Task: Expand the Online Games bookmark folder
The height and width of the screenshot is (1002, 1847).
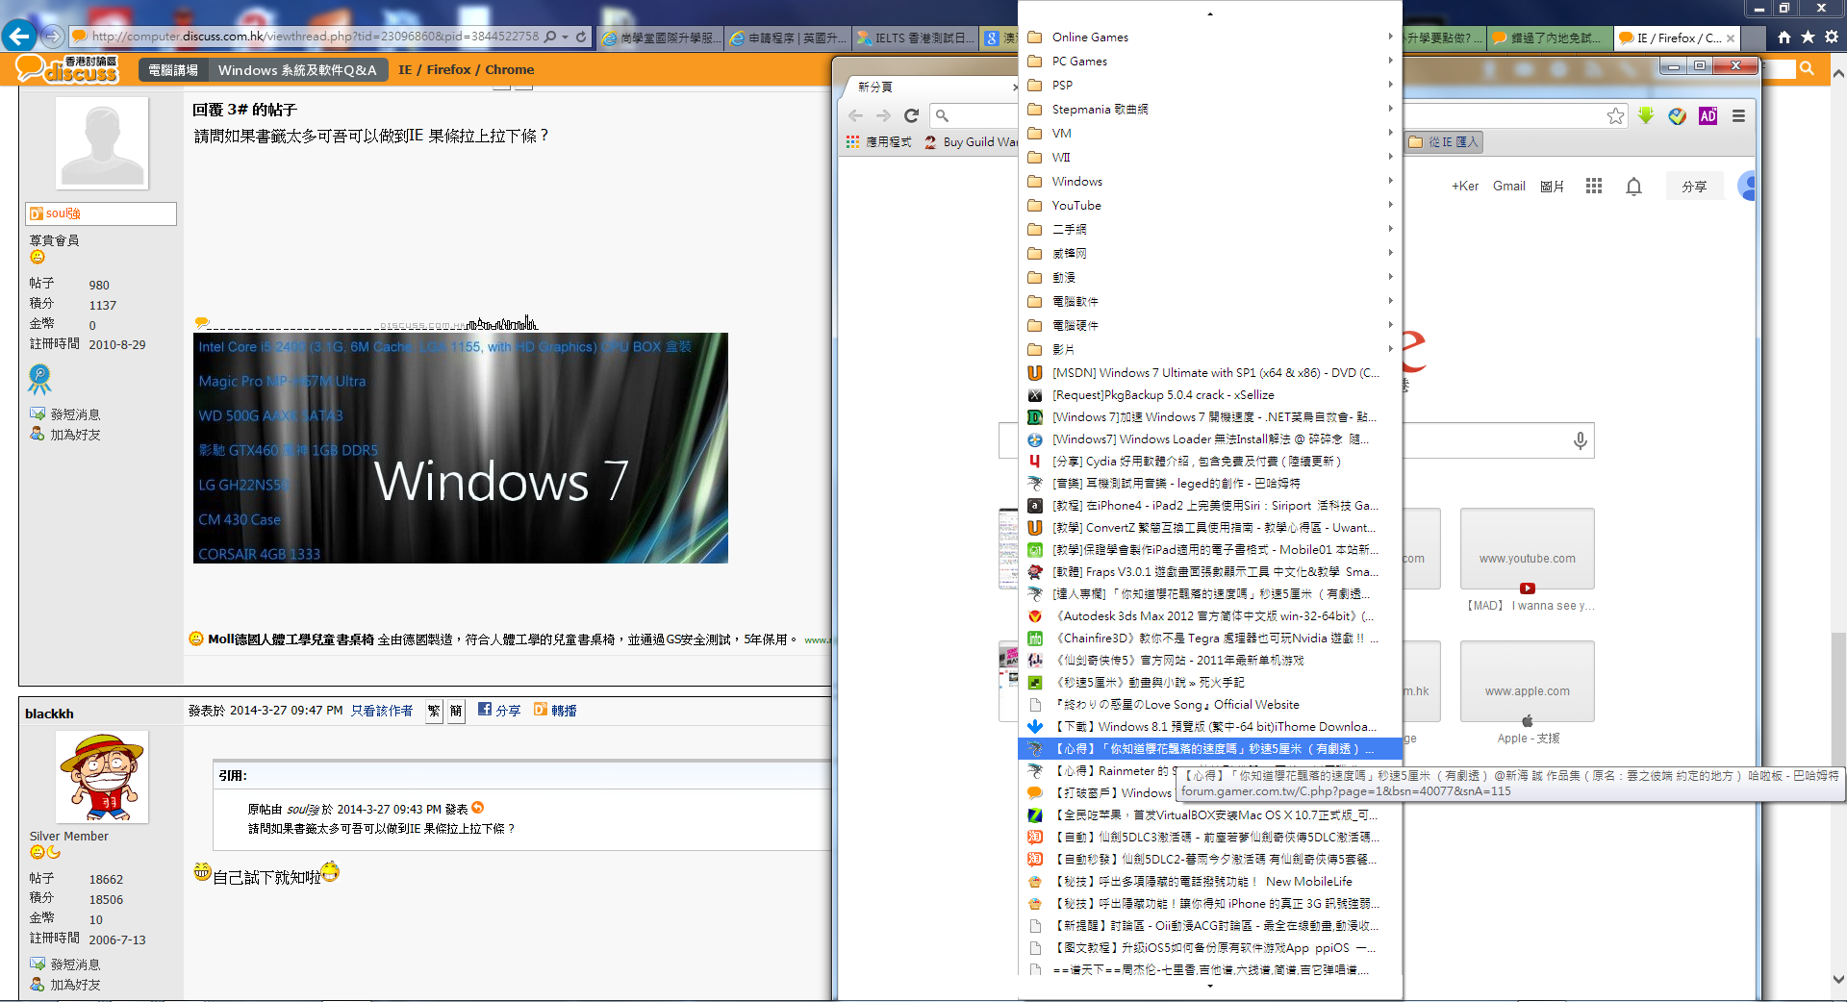Action: coord(1210,37)
